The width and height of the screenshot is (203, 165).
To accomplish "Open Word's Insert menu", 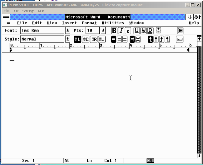I will [x=69, y=23].
